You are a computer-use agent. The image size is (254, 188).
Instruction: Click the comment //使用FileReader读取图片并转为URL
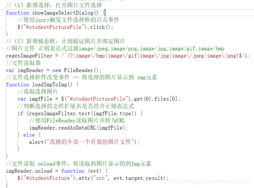[x=77, y=121]
